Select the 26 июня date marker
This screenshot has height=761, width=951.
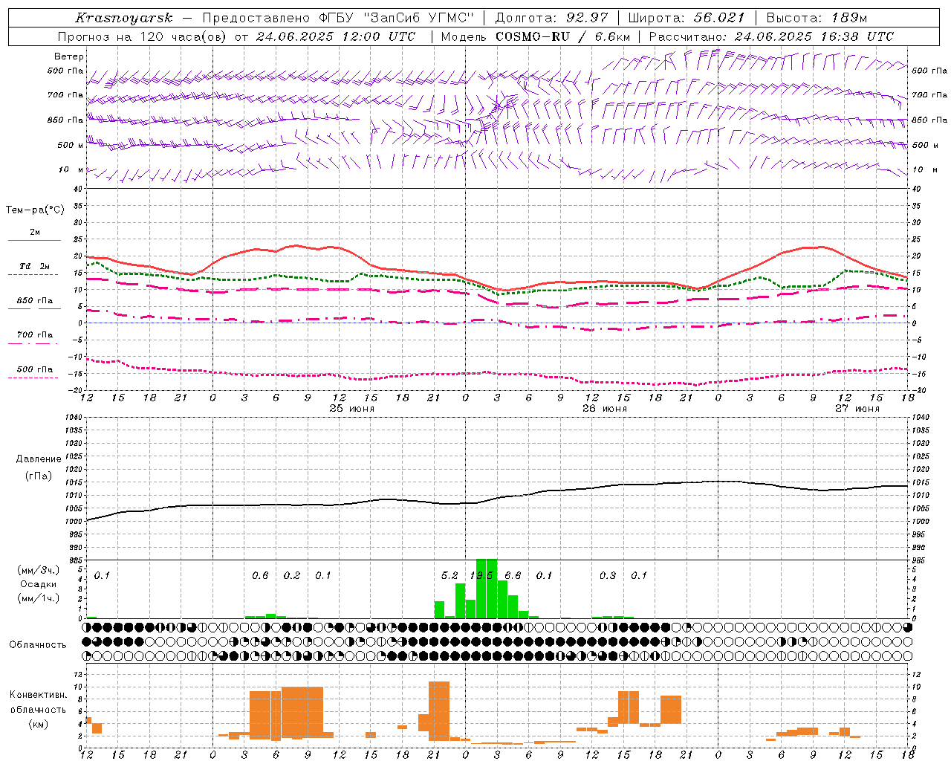tap(605, 409)
